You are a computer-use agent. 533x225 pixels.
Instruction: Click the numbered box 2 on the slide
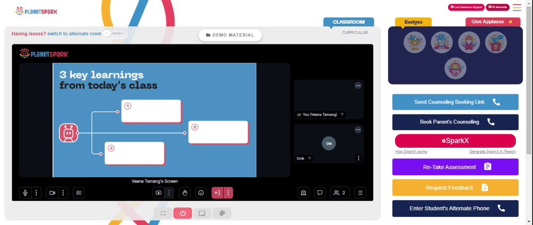pos(218,132)
